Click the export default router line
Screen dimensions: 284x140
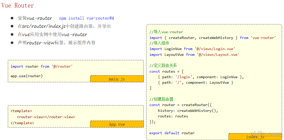click(172, 133)
